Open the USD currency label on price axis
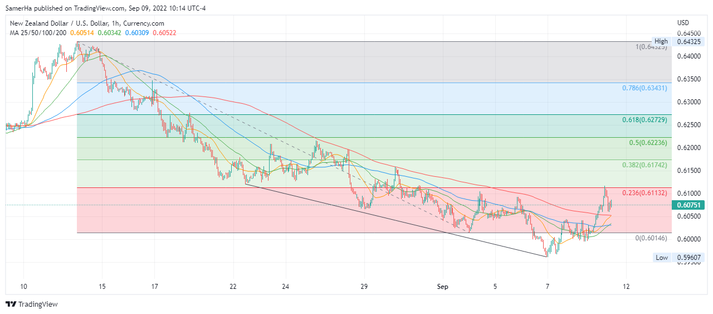713x314 pixels. pyautogui.click(x=683, y=23)
